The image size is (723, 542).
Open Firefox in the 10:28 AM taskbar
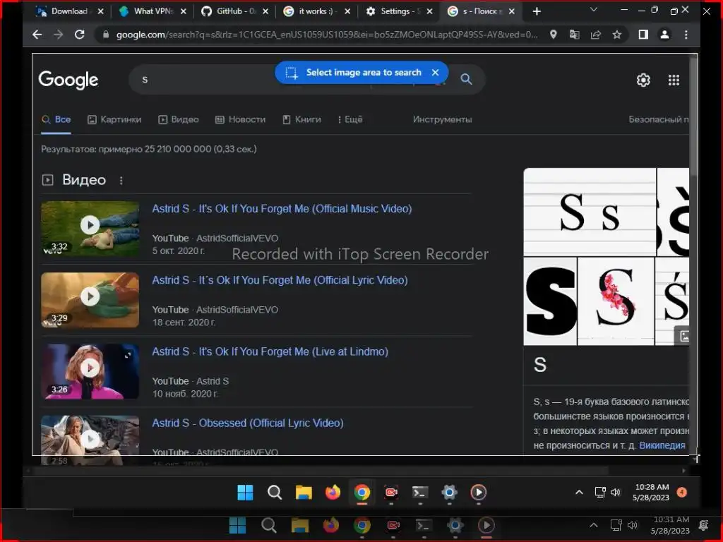point(333,493)
